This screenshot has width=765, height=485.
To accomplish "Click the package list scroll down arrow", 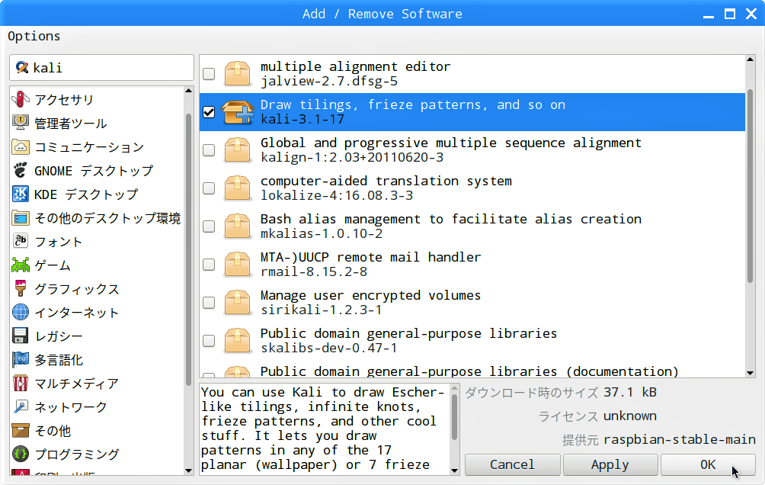I will [751, 373].
